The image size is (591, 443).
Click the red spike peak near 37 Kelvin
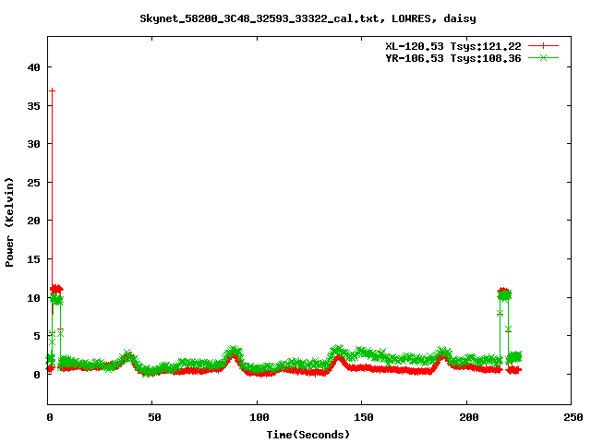point(52,90)
